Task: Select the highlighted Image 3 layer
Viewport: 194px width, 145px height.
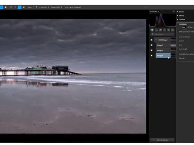Action: pos(163,56)
